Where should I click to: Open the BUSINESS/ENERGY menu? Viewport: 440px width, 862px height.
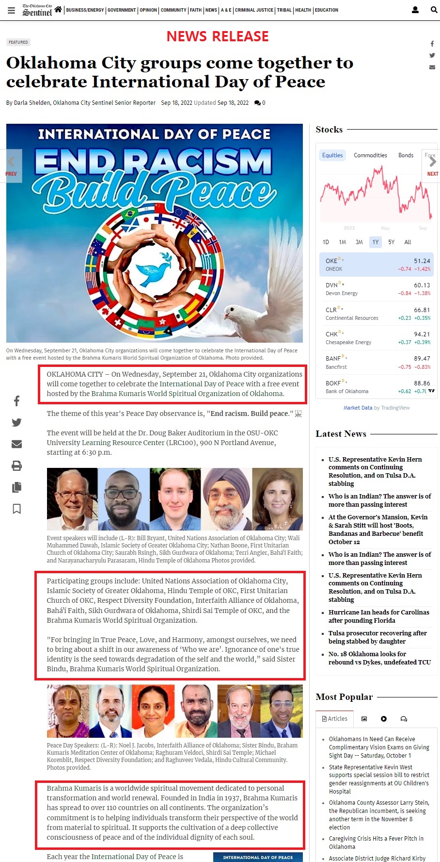pyautogui.click(x=85, y=10)
